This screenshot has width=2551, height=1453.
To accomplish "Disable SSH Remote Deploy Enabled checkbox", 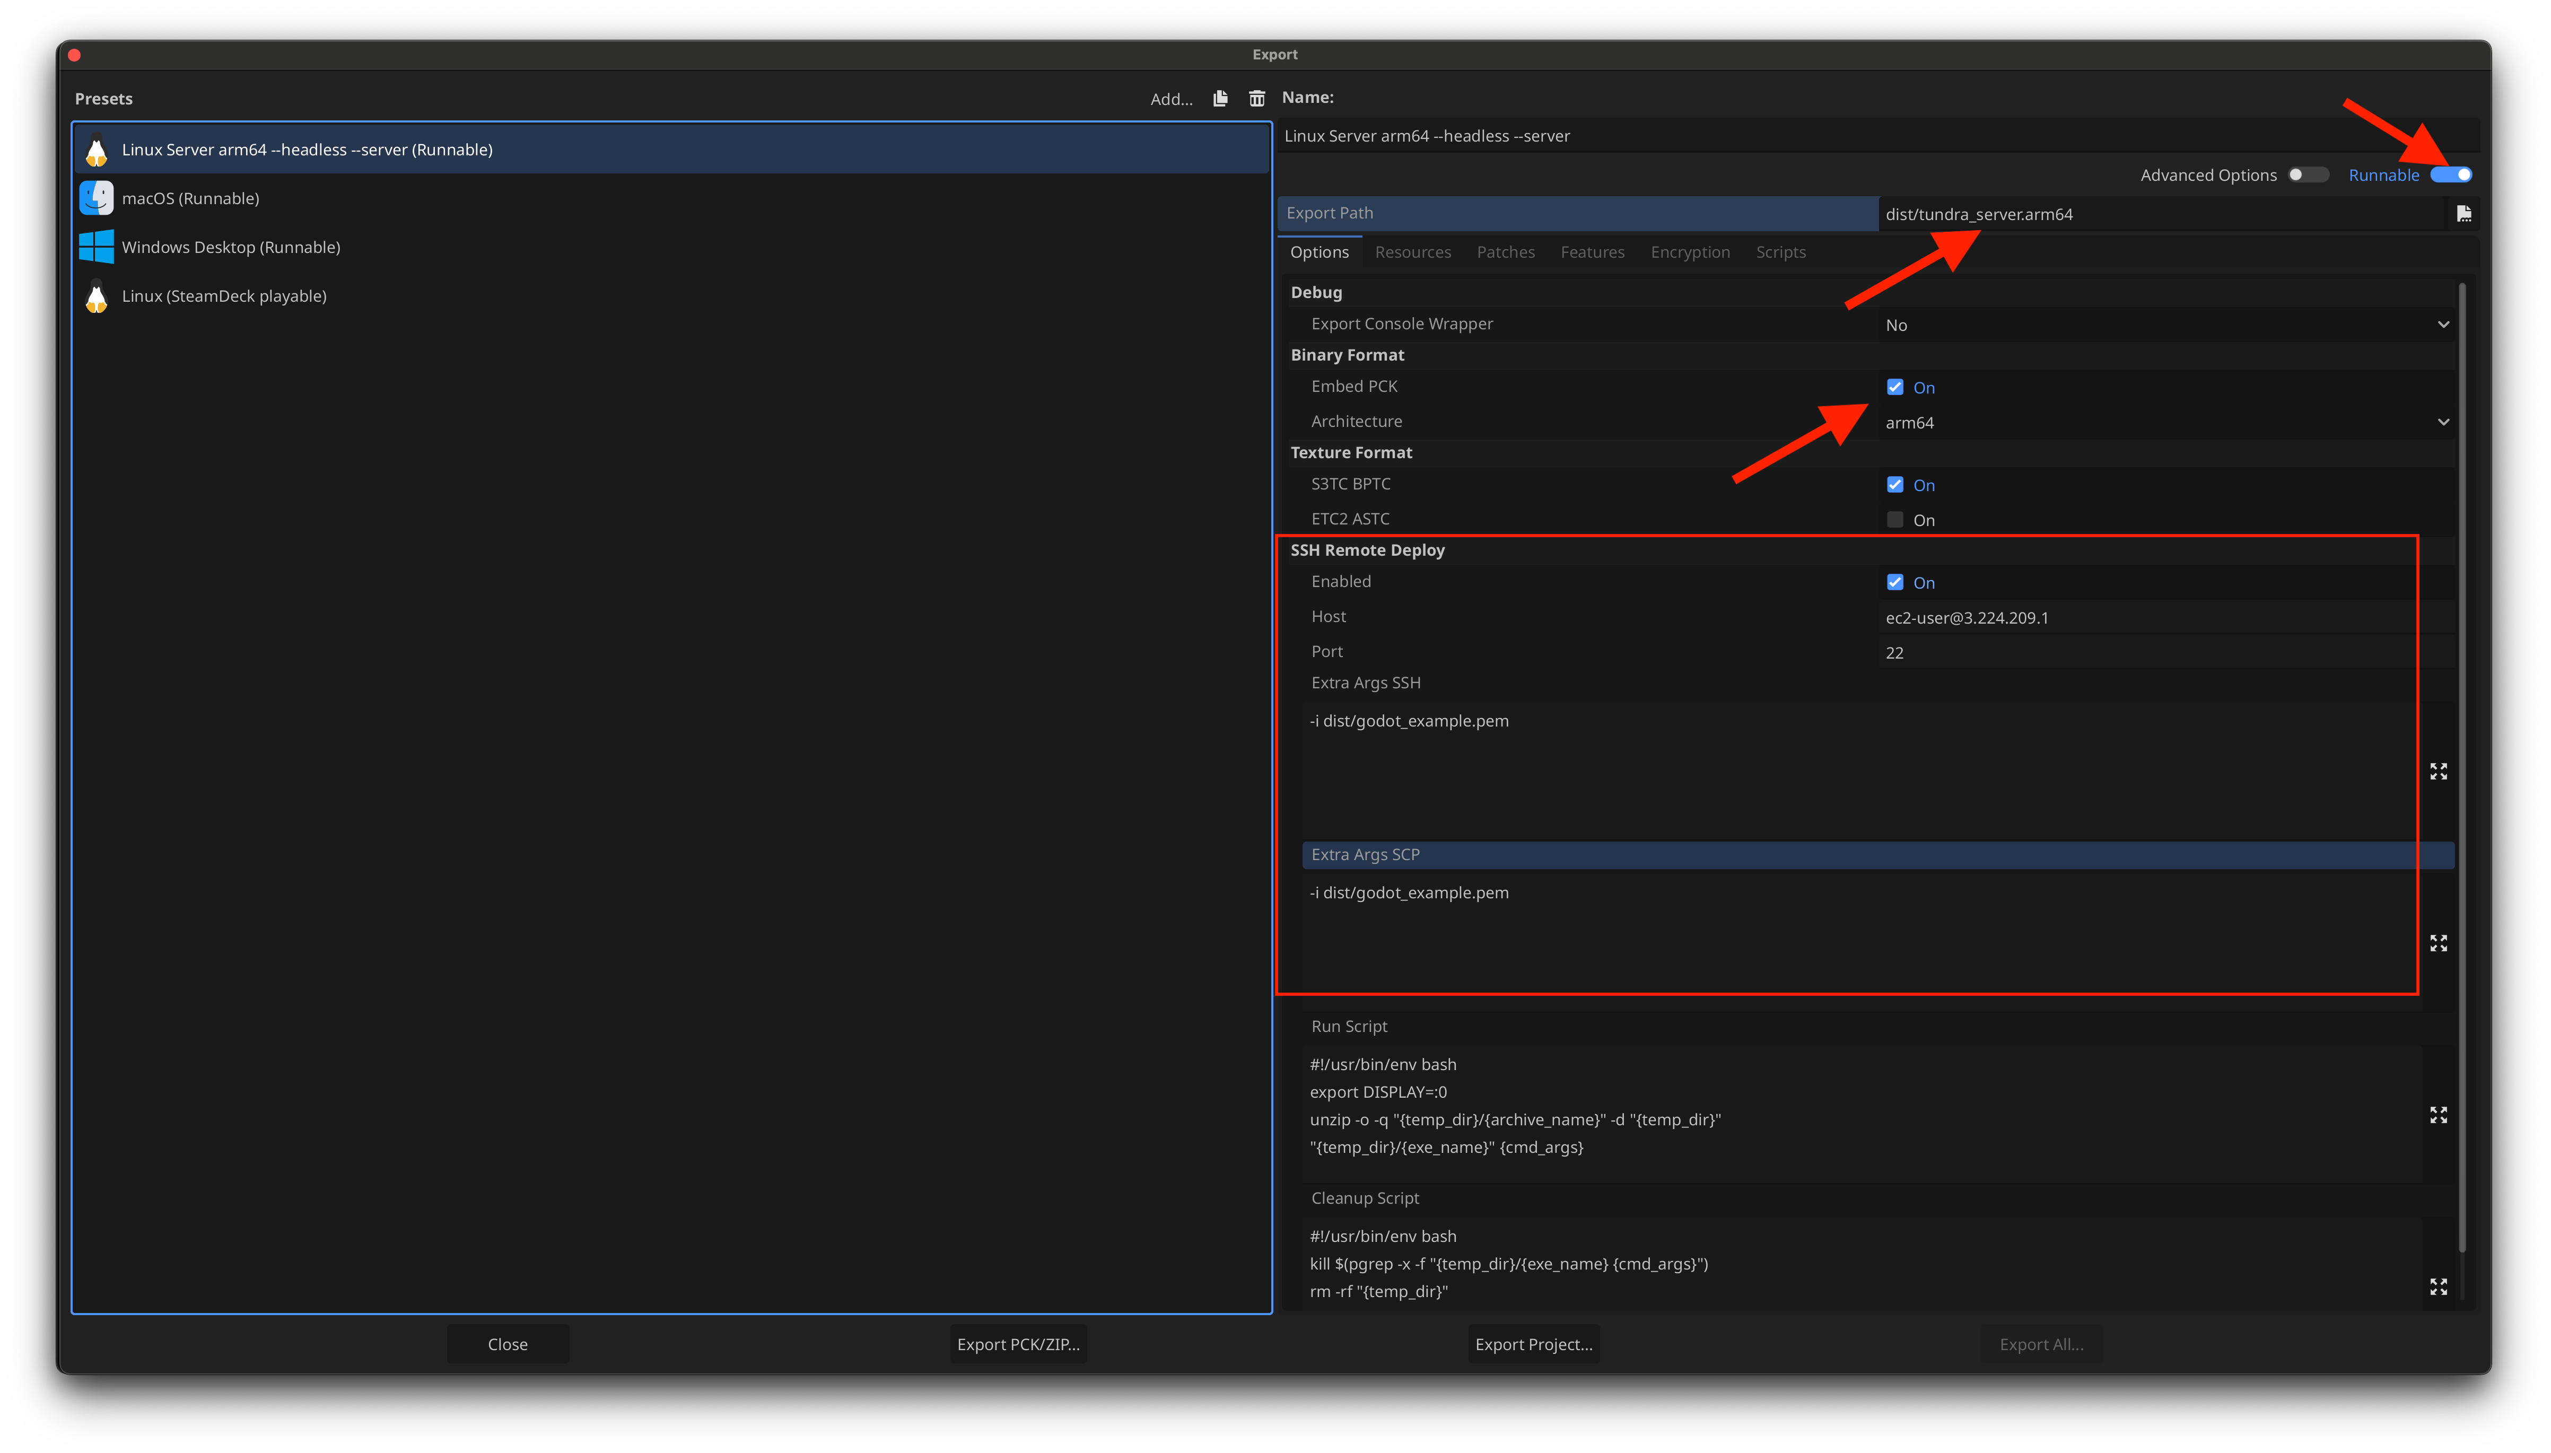I will [x=1894, y=583].
